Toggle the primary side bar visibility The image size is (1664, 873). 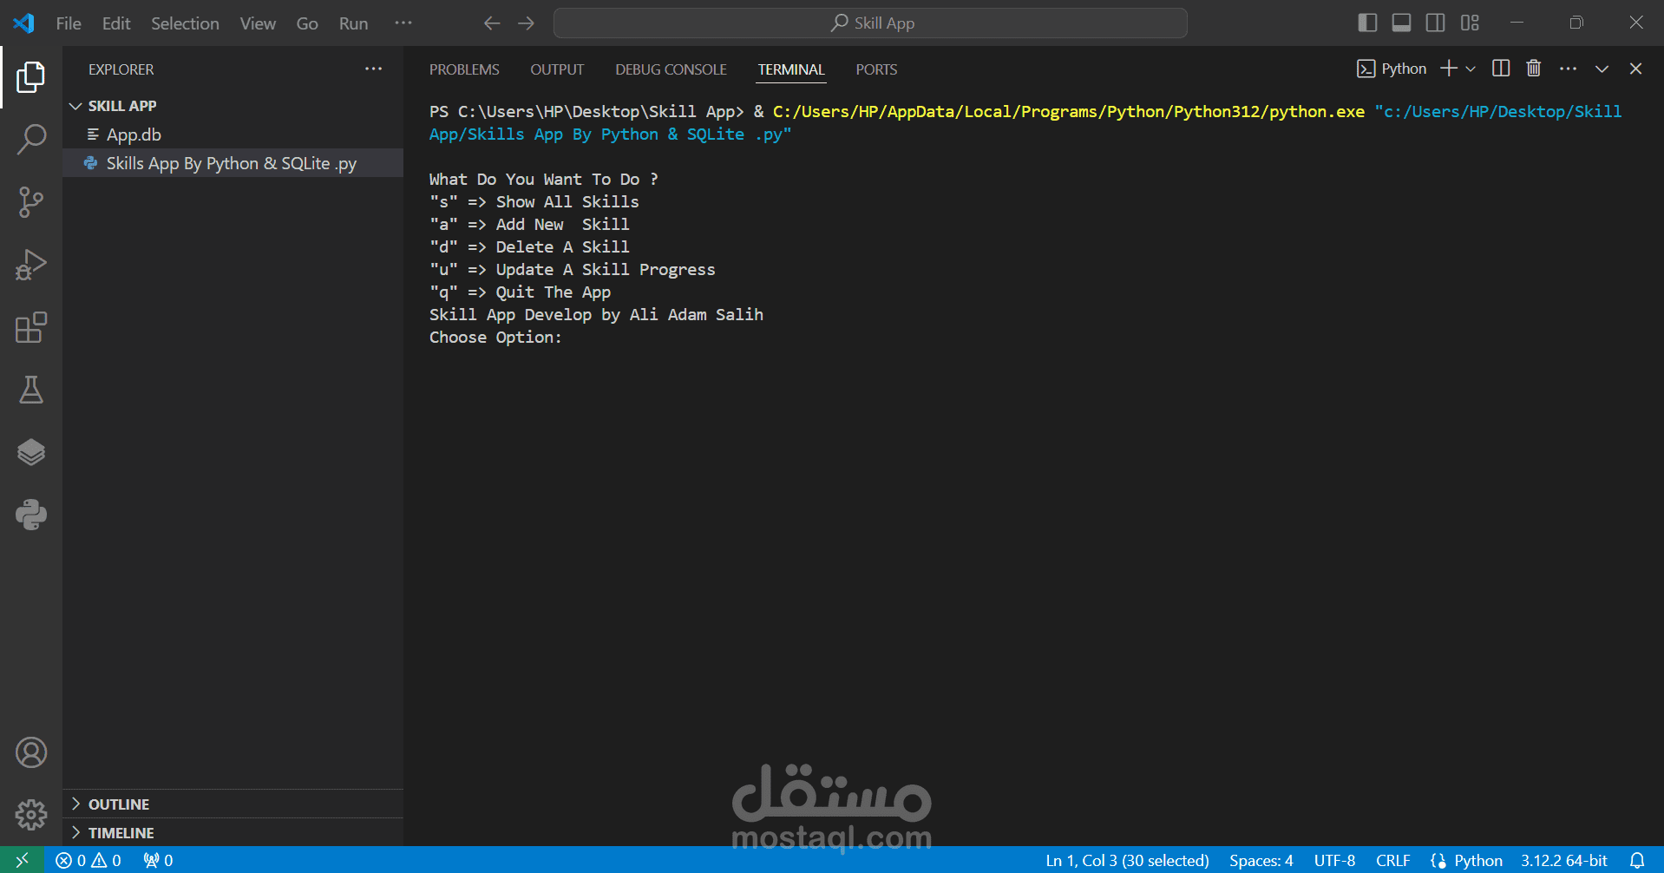[1367, 23]
